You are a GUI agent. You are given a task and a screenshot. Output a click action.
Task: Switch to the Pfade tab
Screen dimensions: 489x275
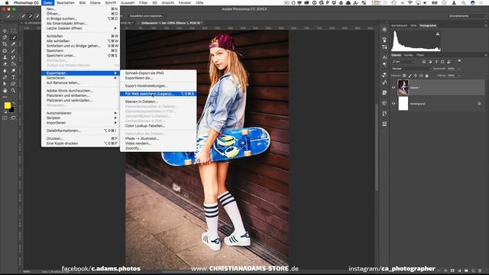(x=420, y=55)
